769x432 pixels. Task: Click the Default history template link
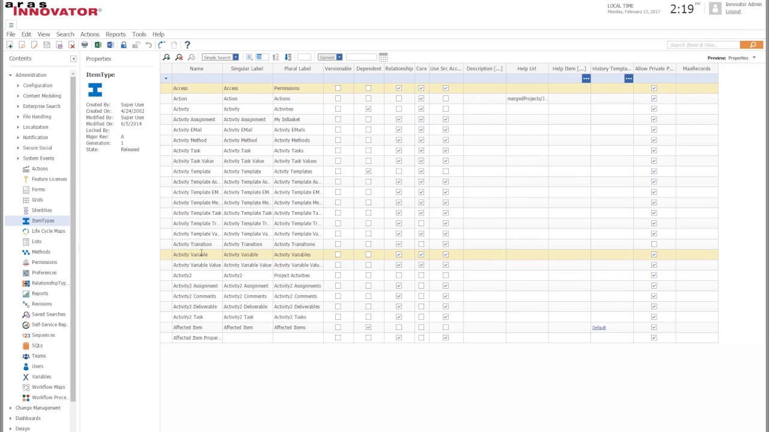[x=599, y=328]
